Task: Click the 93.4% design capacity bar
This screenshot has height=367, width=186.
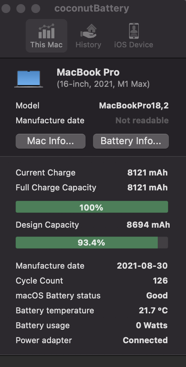Action: pos(92,243)
